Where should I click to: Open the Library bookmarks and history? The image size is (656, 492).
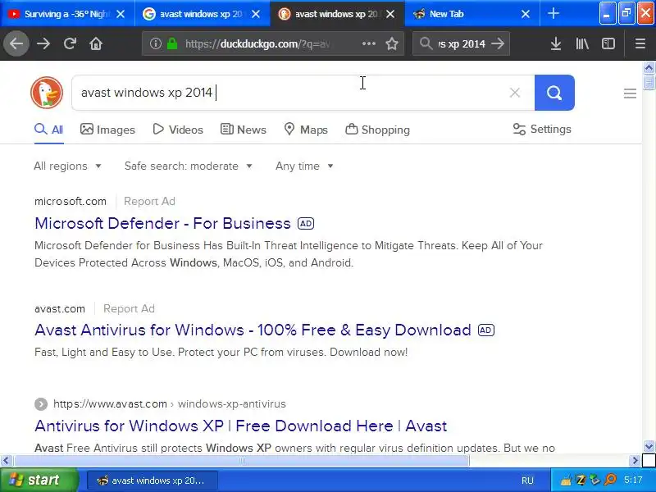point(582,43)
